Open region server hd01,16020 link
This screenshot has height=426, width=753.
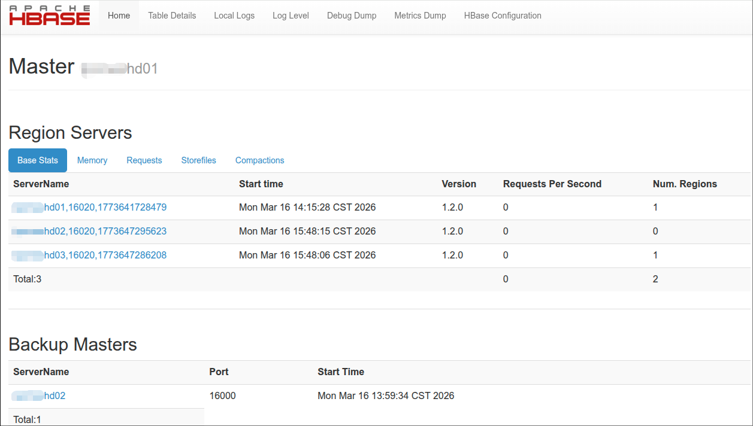click(90, 208)
